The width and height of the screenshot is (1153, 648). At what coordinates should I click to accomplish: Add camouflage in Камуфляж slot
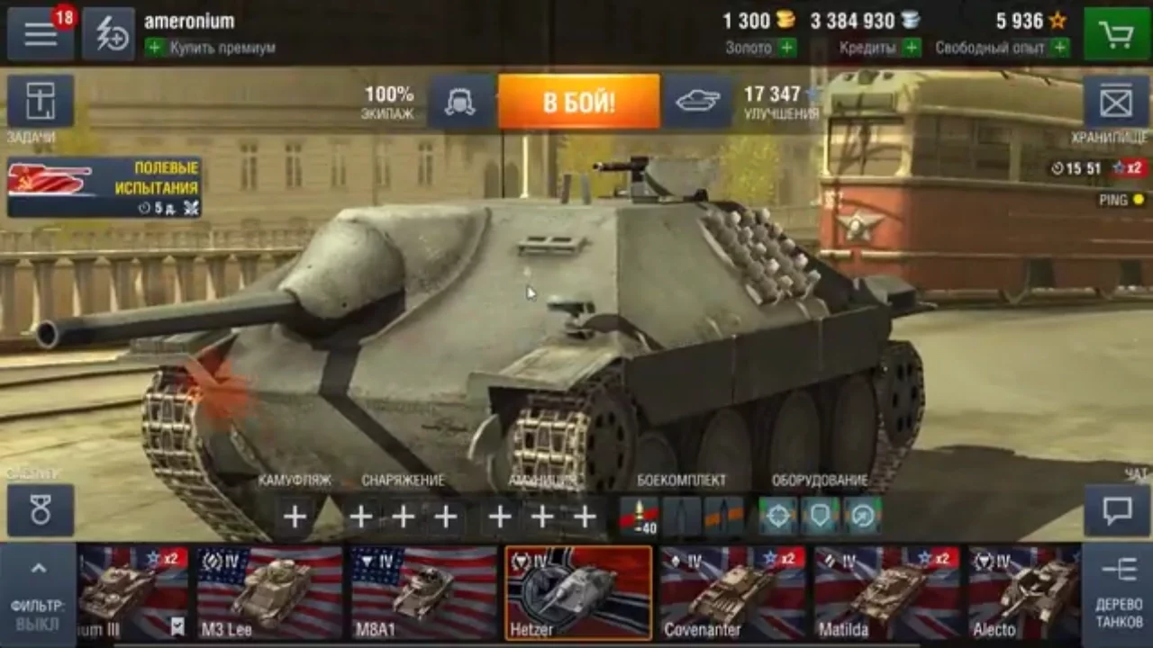point(295,517)
